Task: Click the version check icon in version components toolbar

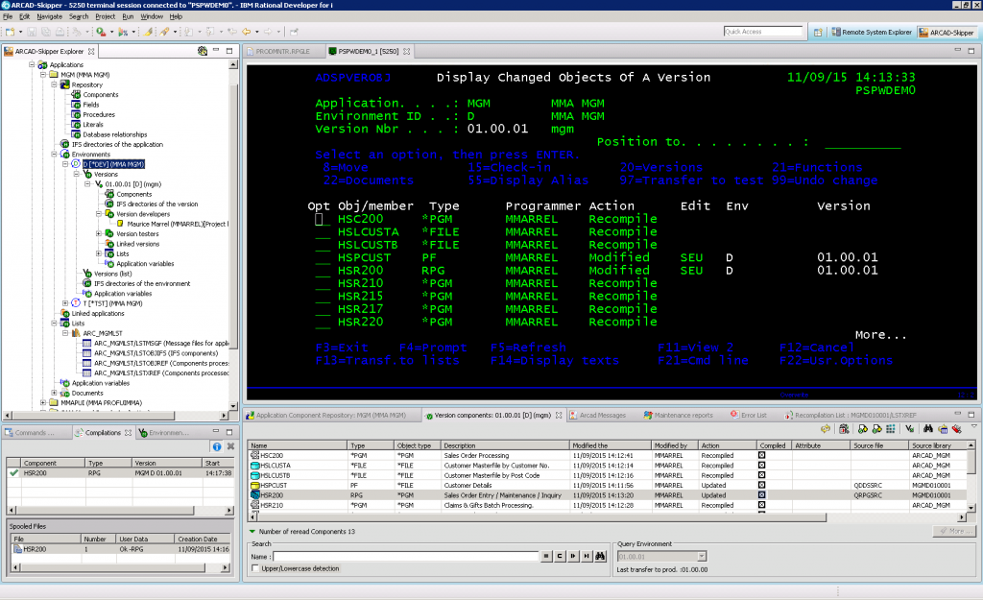Action: pos(910,429)
